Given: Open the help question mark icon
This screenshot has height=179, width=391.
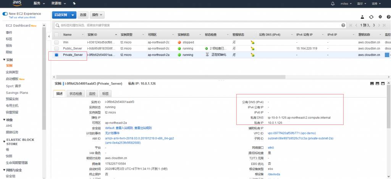Looking at the screenshot, I should pyautogui.click(x=388, y=17).
